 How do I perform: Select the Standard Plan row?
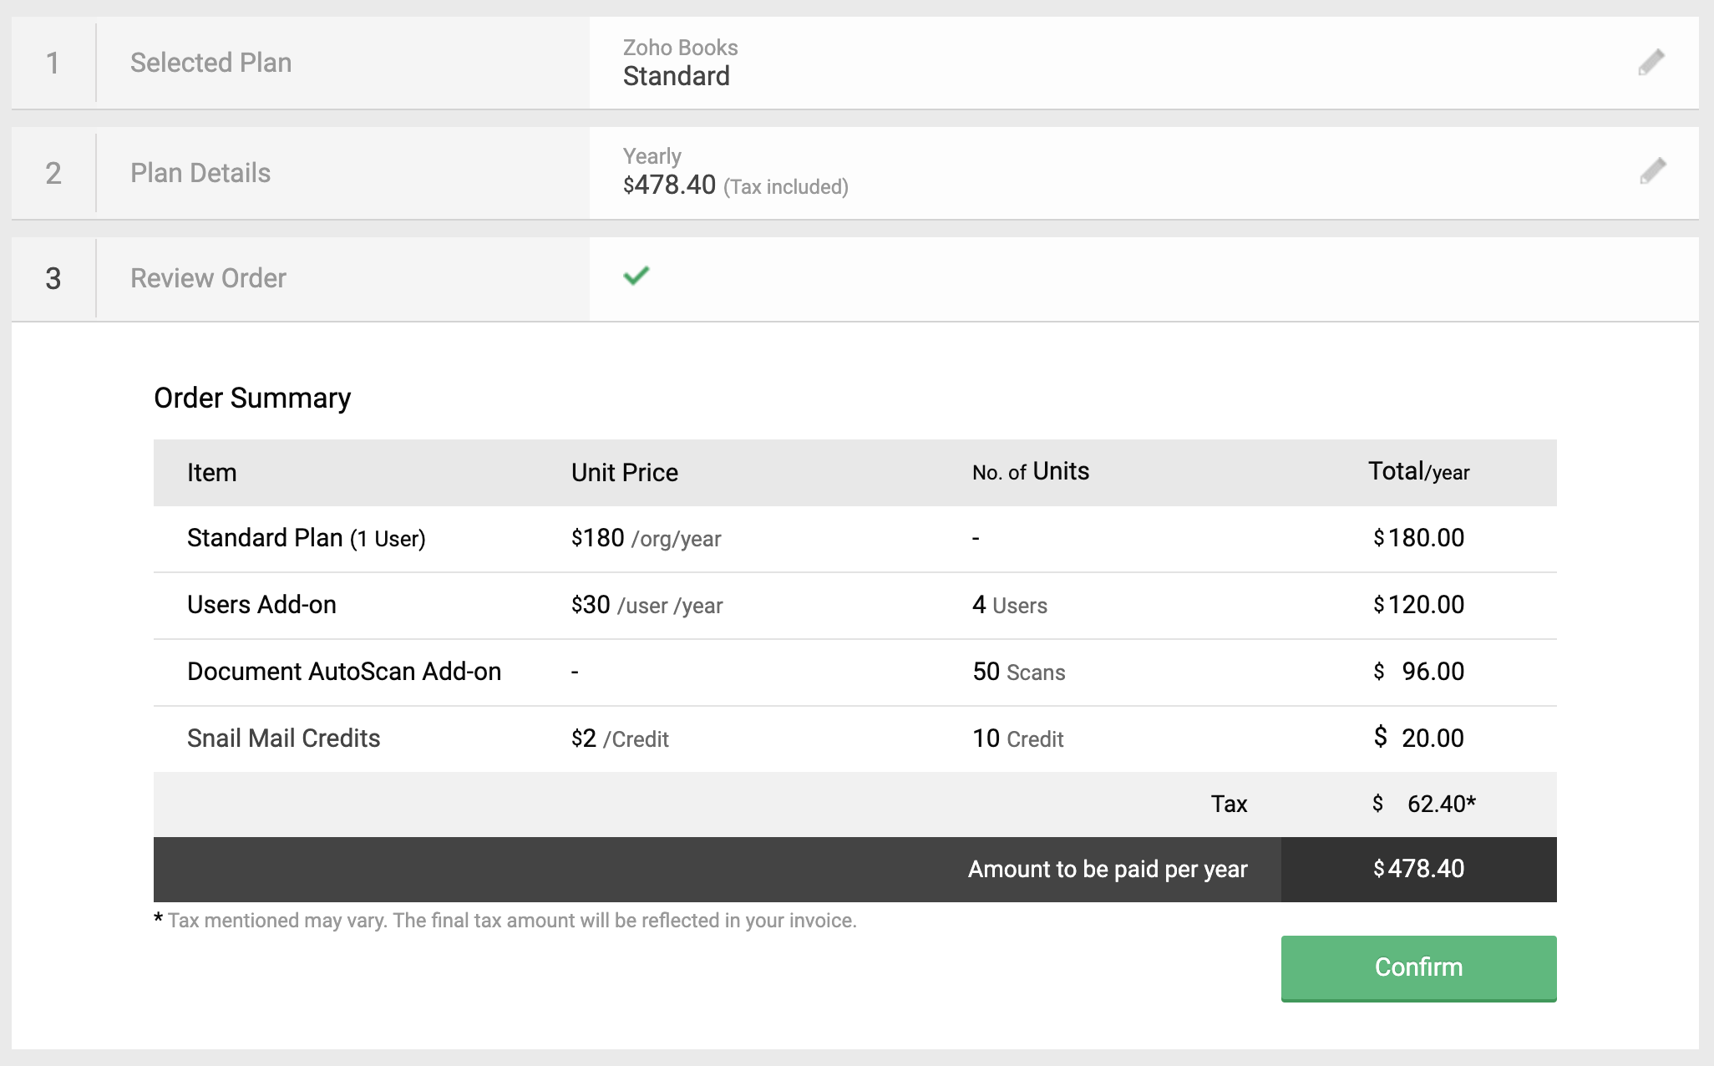[306, 538]
